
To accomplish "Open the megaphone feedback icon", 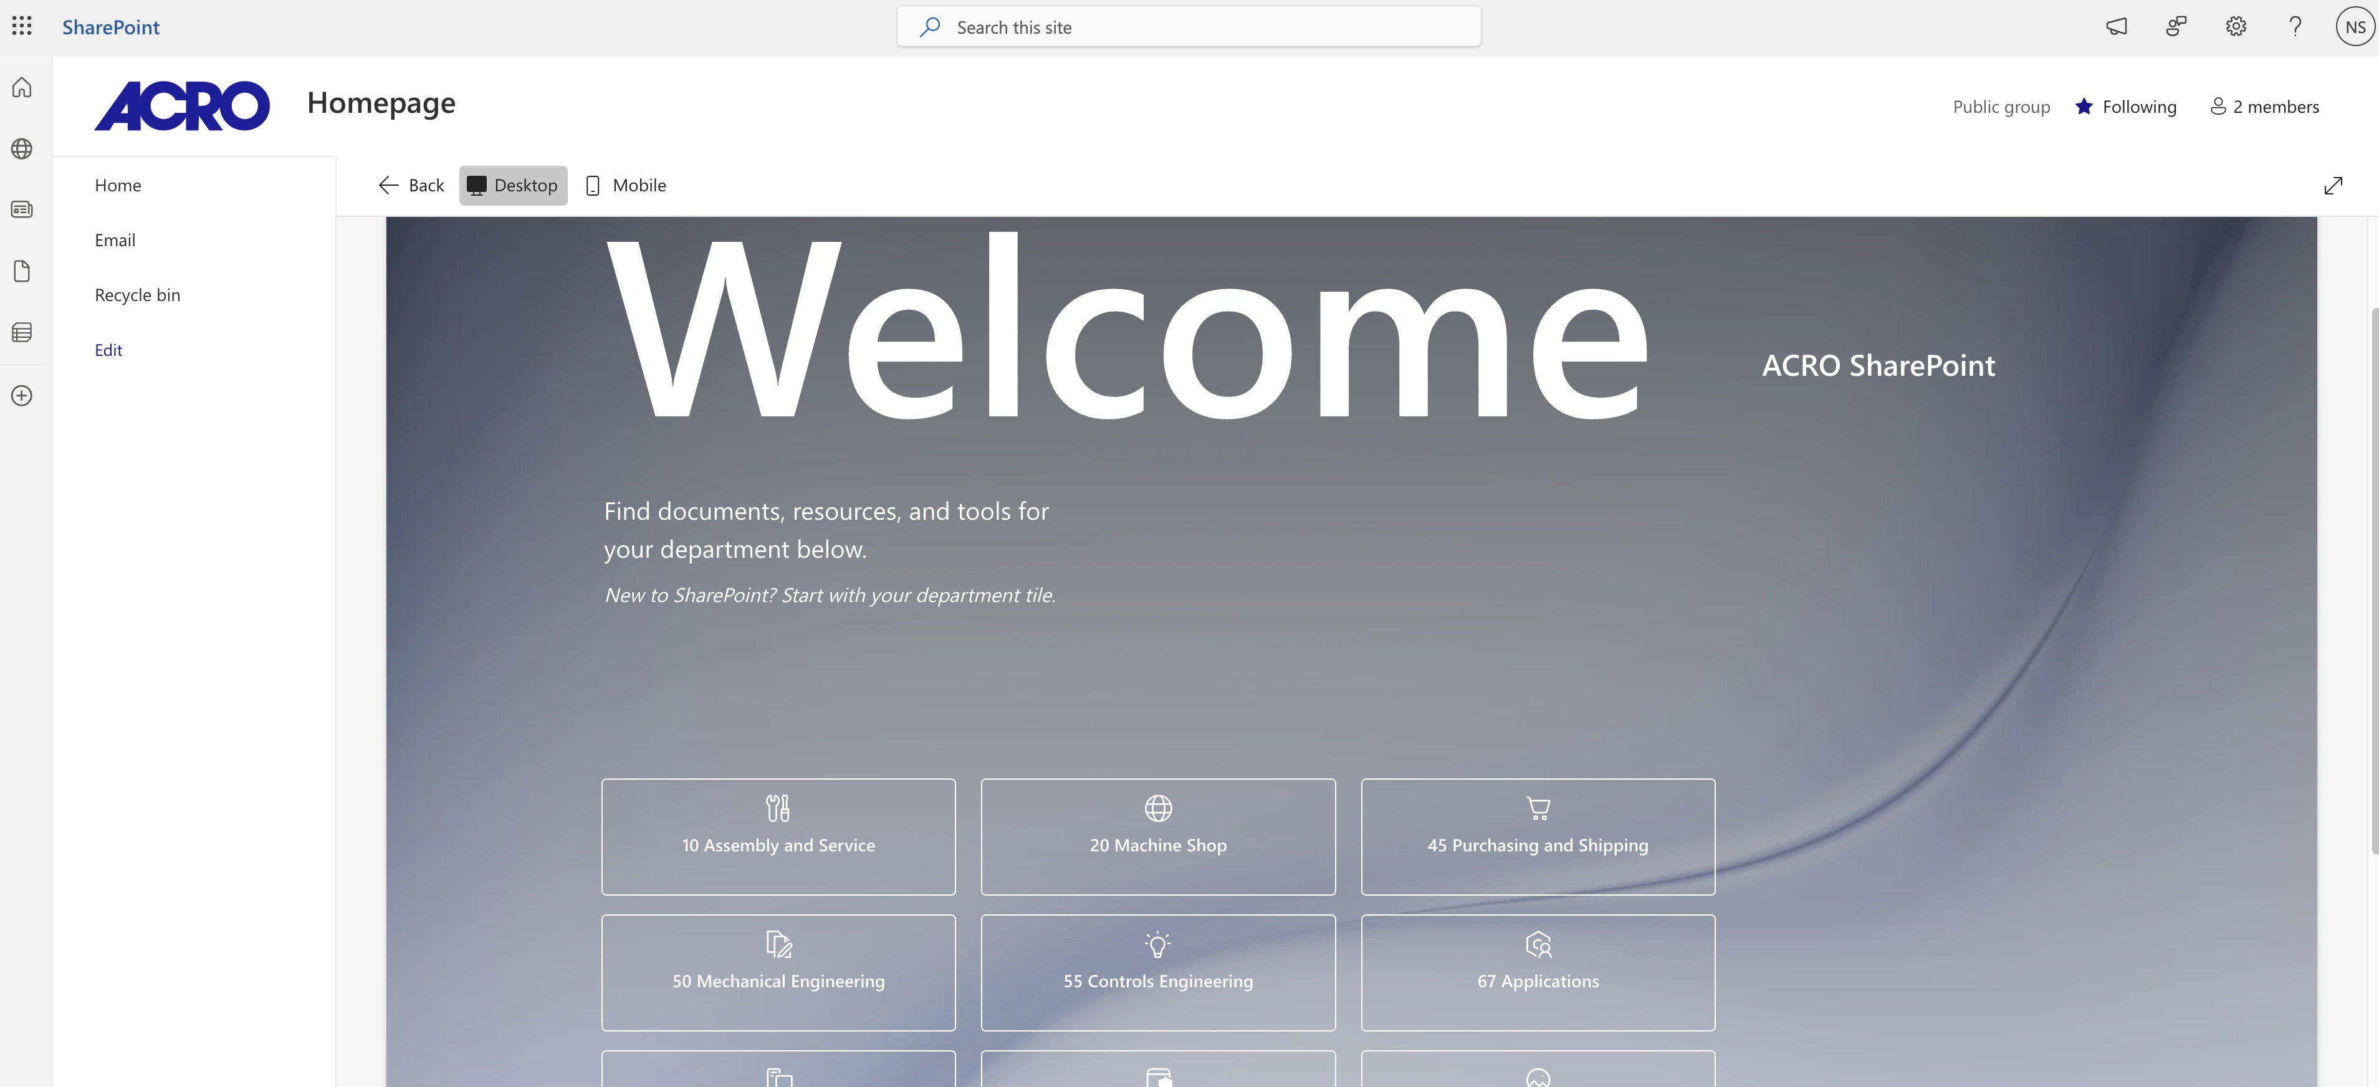I will (x=2116, y=27).
